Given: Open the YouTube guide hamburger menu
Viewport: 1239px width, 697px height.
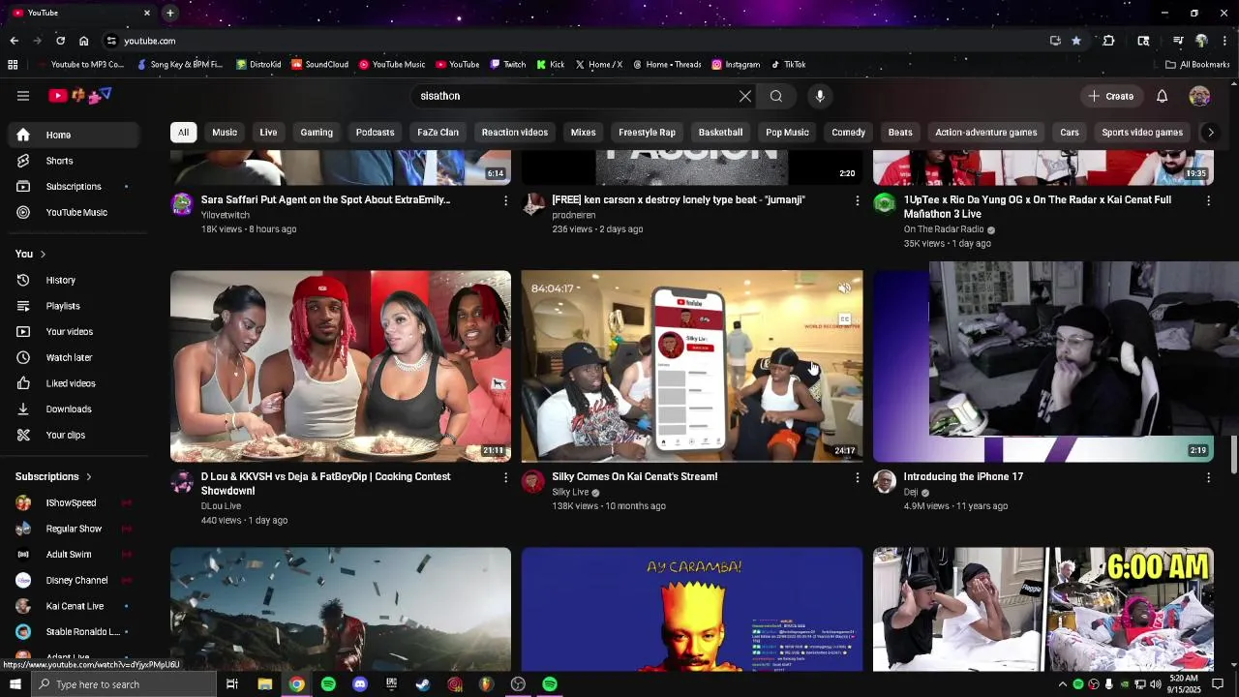Looking at the screenshot, I should (23, 96).
